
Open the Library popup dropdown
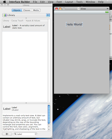pyautogui.click(x=26, y=15)
